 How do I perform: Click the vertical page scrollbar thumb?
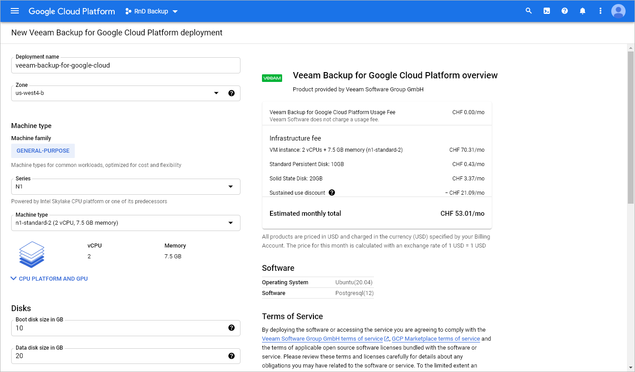tap(631, 128)
